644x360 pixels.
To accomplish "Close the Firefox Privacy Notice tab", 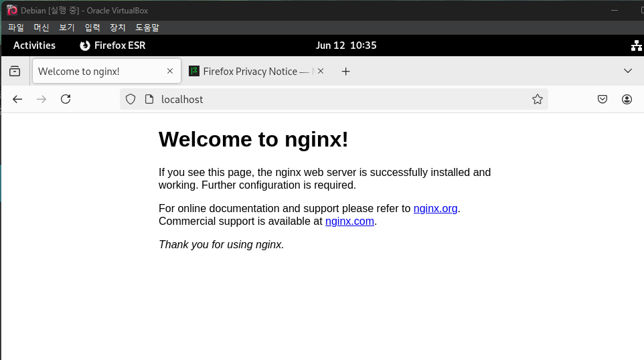I will coord(321,71).
